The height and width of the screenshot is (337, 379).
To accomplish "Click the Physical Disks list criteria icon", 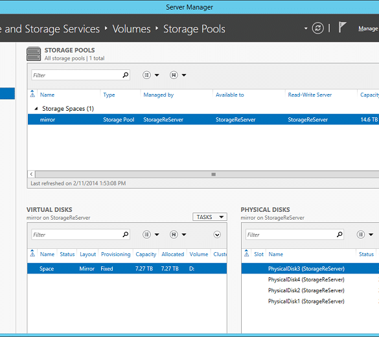I will 361,235.
